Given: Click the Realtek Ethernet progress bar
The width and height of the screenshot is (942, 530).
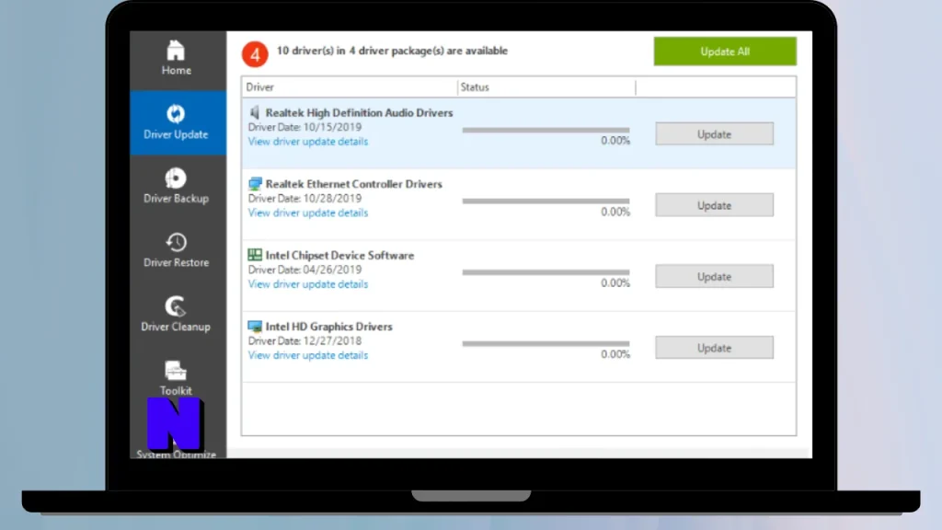Looking at the screenshot, I should point(546,201).
